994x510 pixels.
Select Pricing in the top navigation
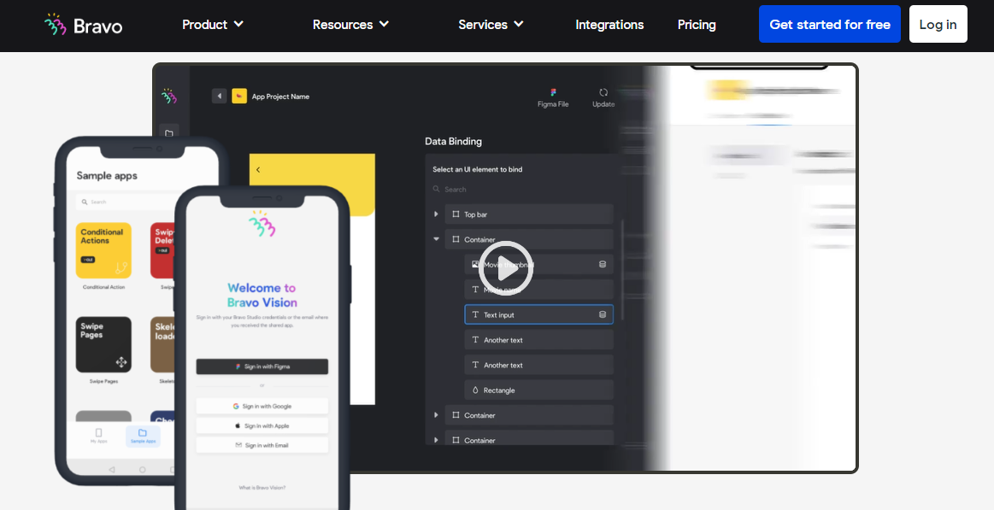pyautogui.click(x=696, y=24)
